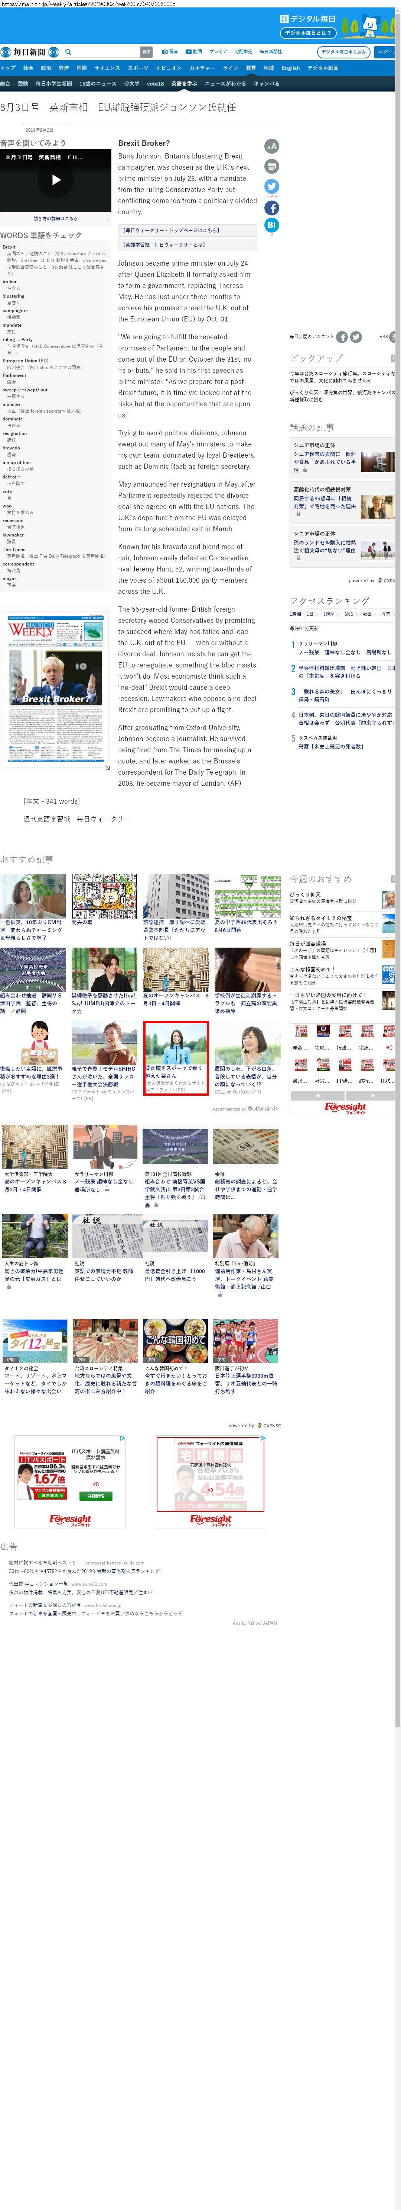
Task: Open the 写真 camera link in header
Action: 170,51
